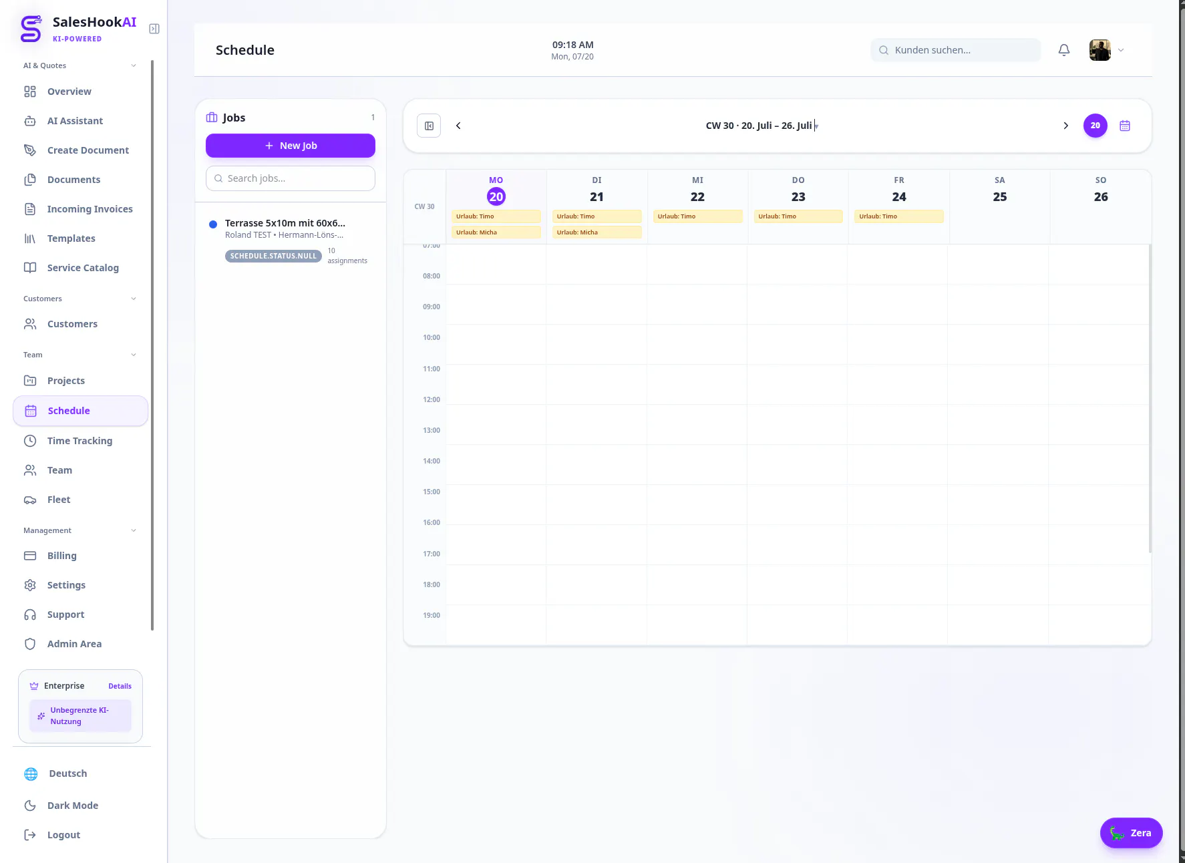Viewport: 1185px width, 863px height.
Task: Click the SCHEDULE.STATUS.NULL badge
Action: [x=273, y=256]
